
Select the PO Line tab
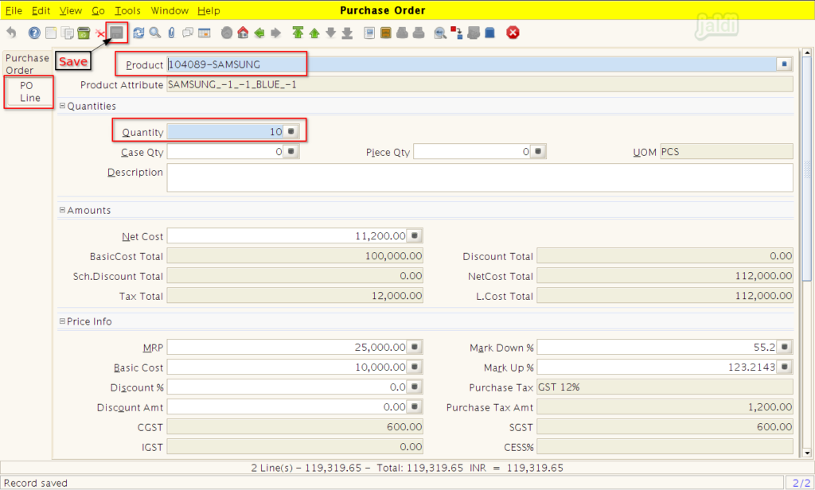(x=29, y=92)
